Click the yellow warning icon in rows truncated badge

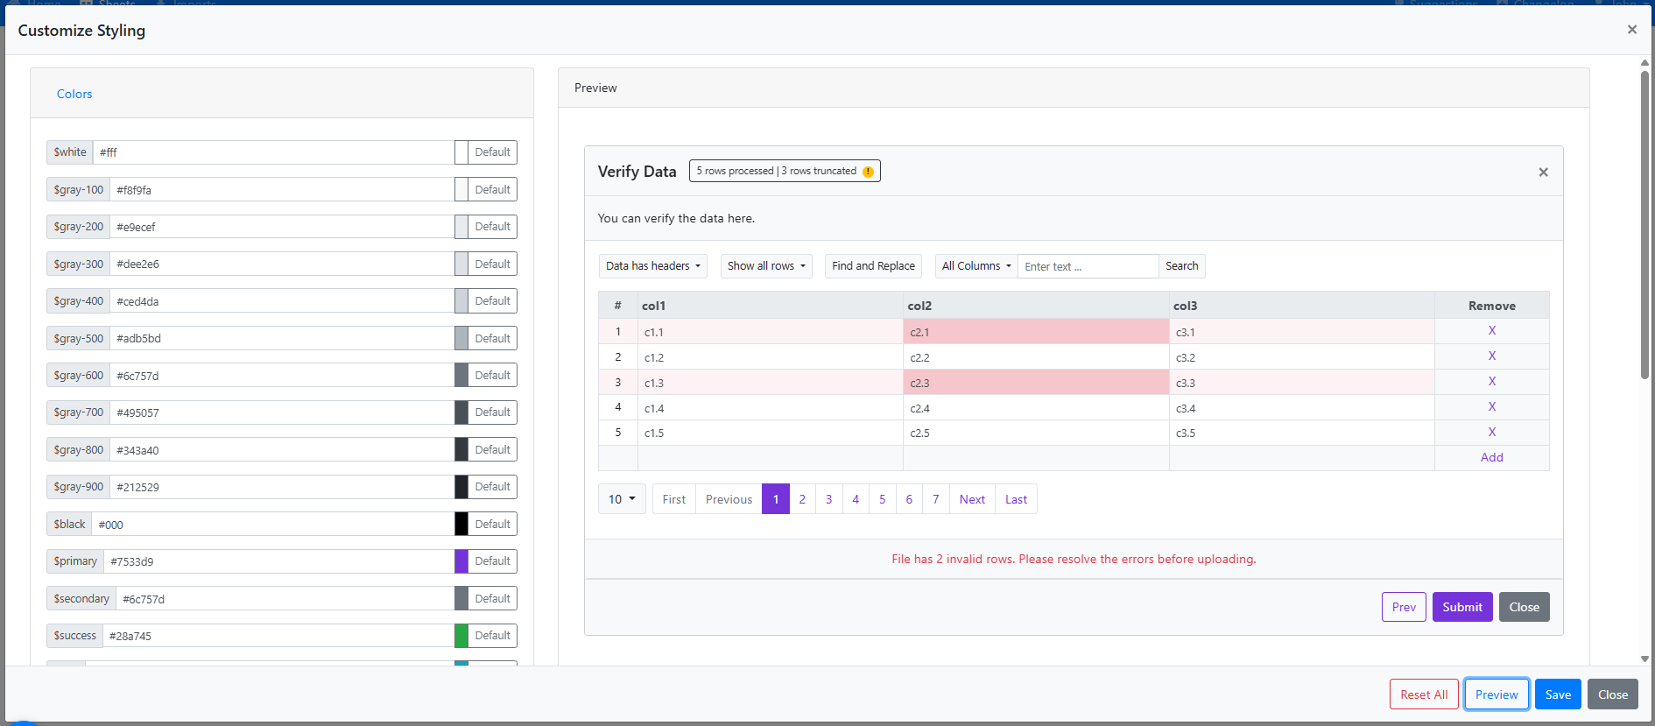[x=868, y=172]
